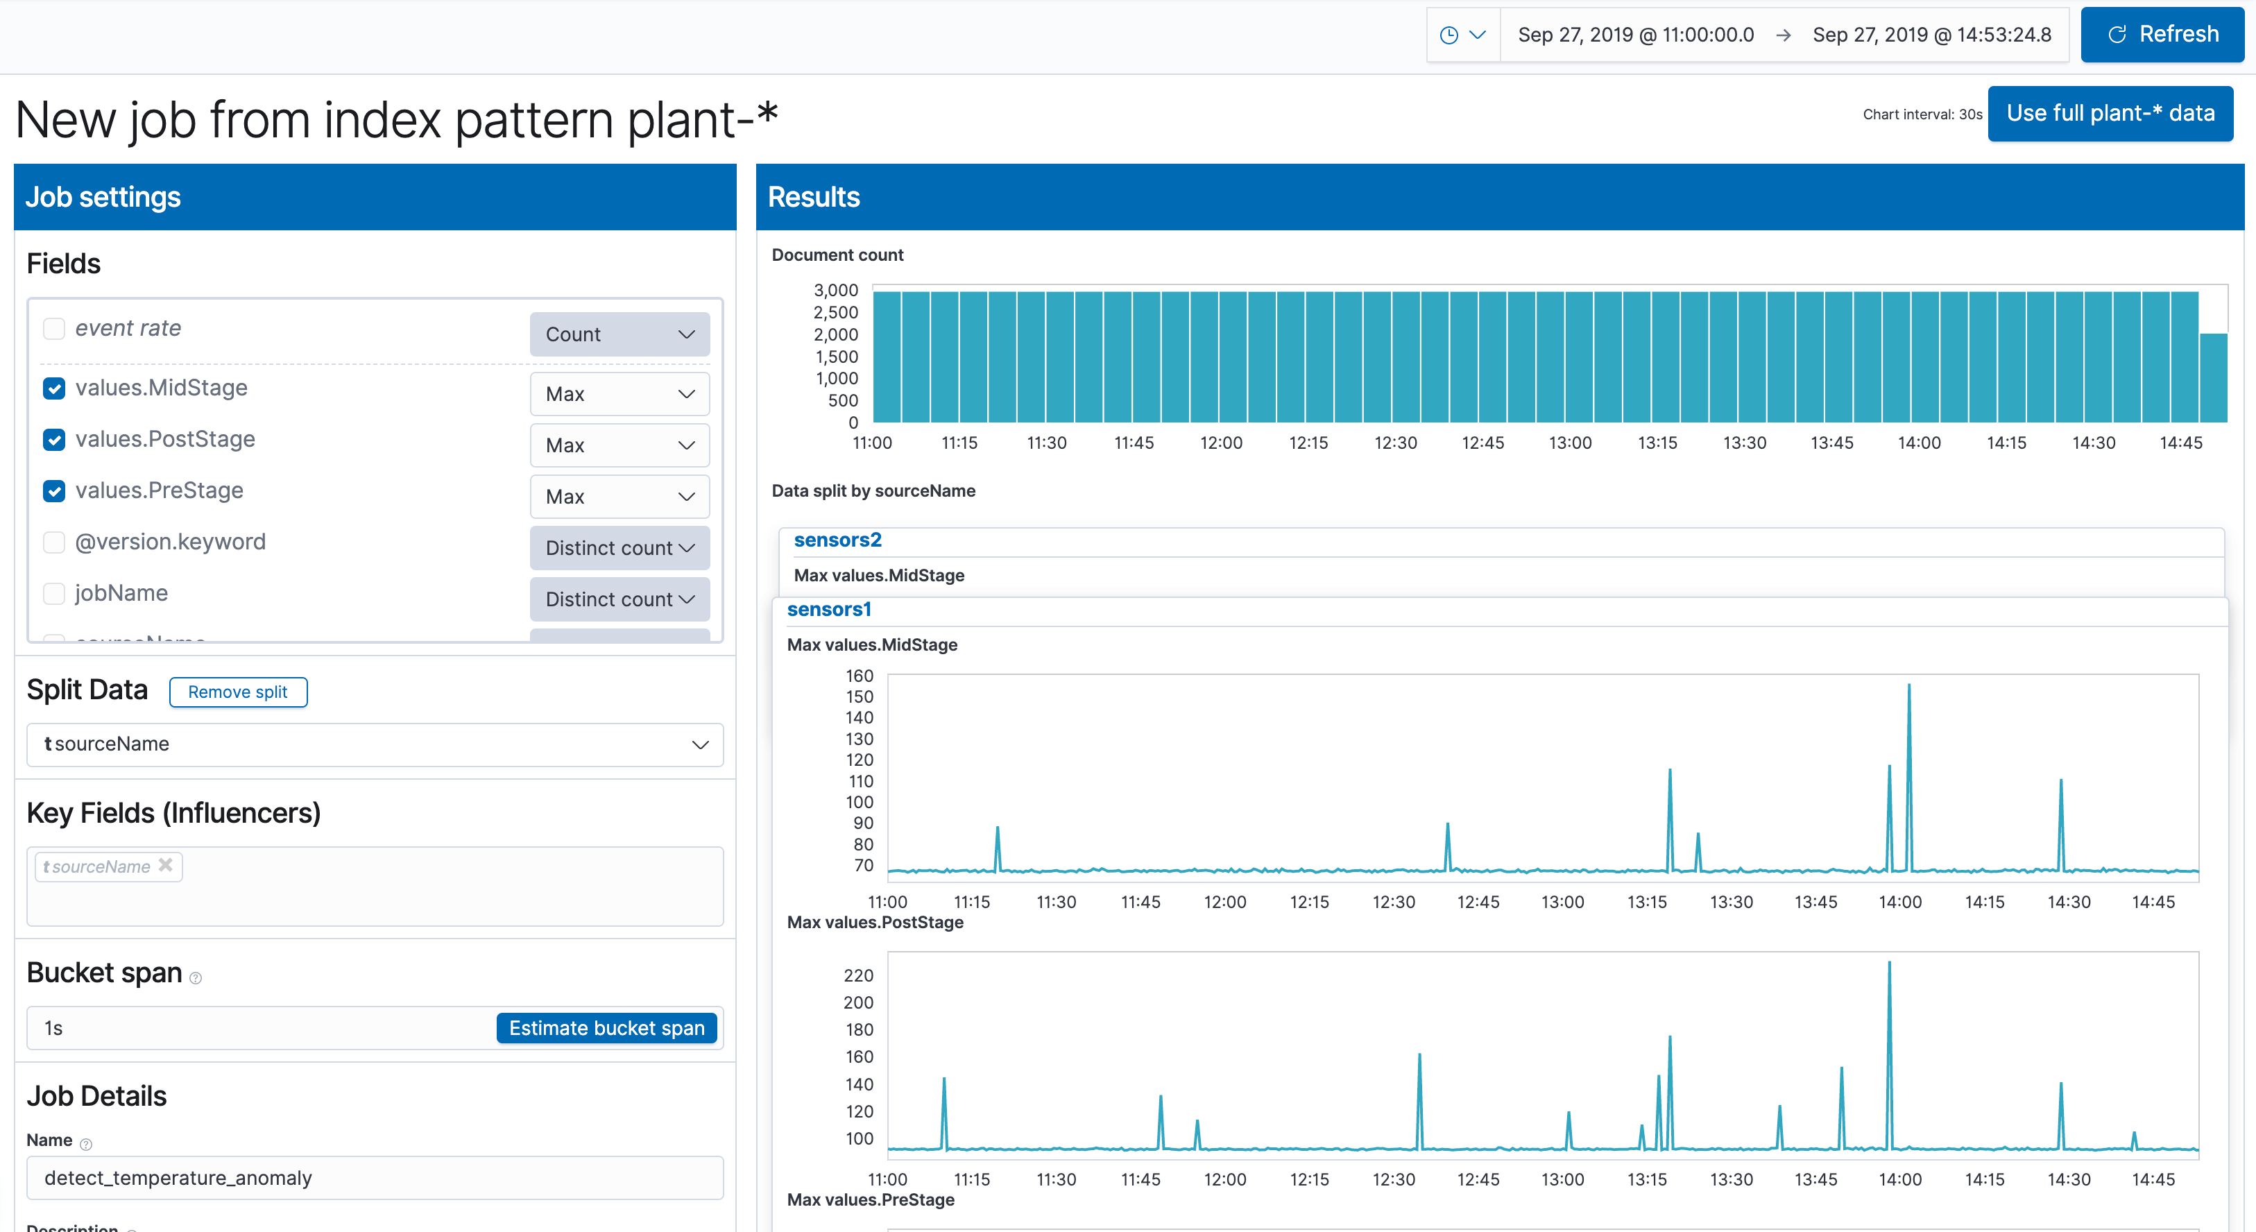Uncheck the values.MidStage checkbox
This screenshot has width=2256, height=1232.
54,388
